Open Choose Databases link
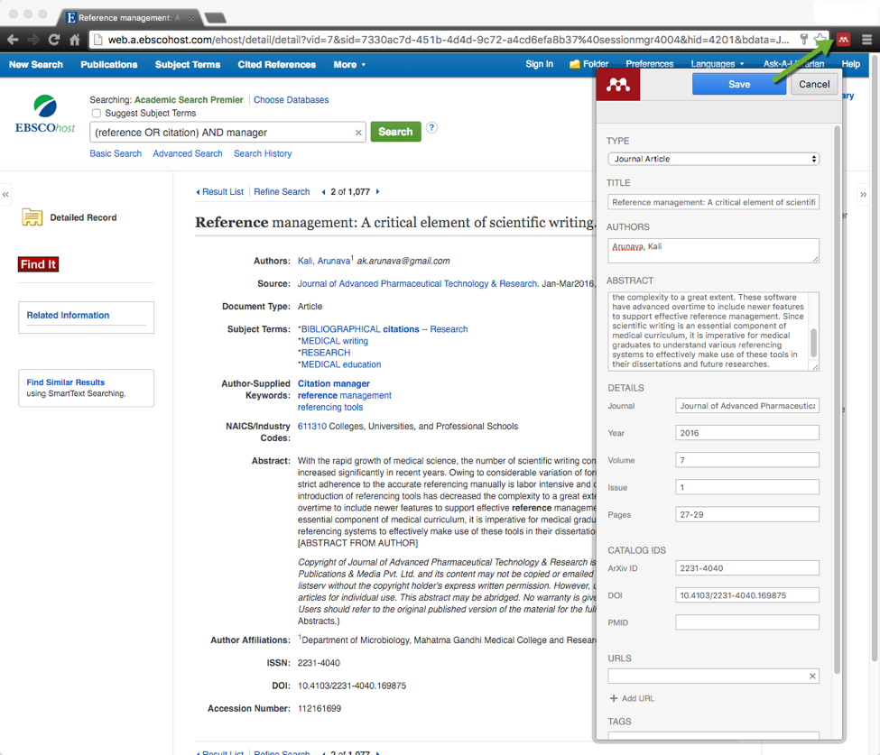Screen dimensions: 880x755 [x=291, y=100]
